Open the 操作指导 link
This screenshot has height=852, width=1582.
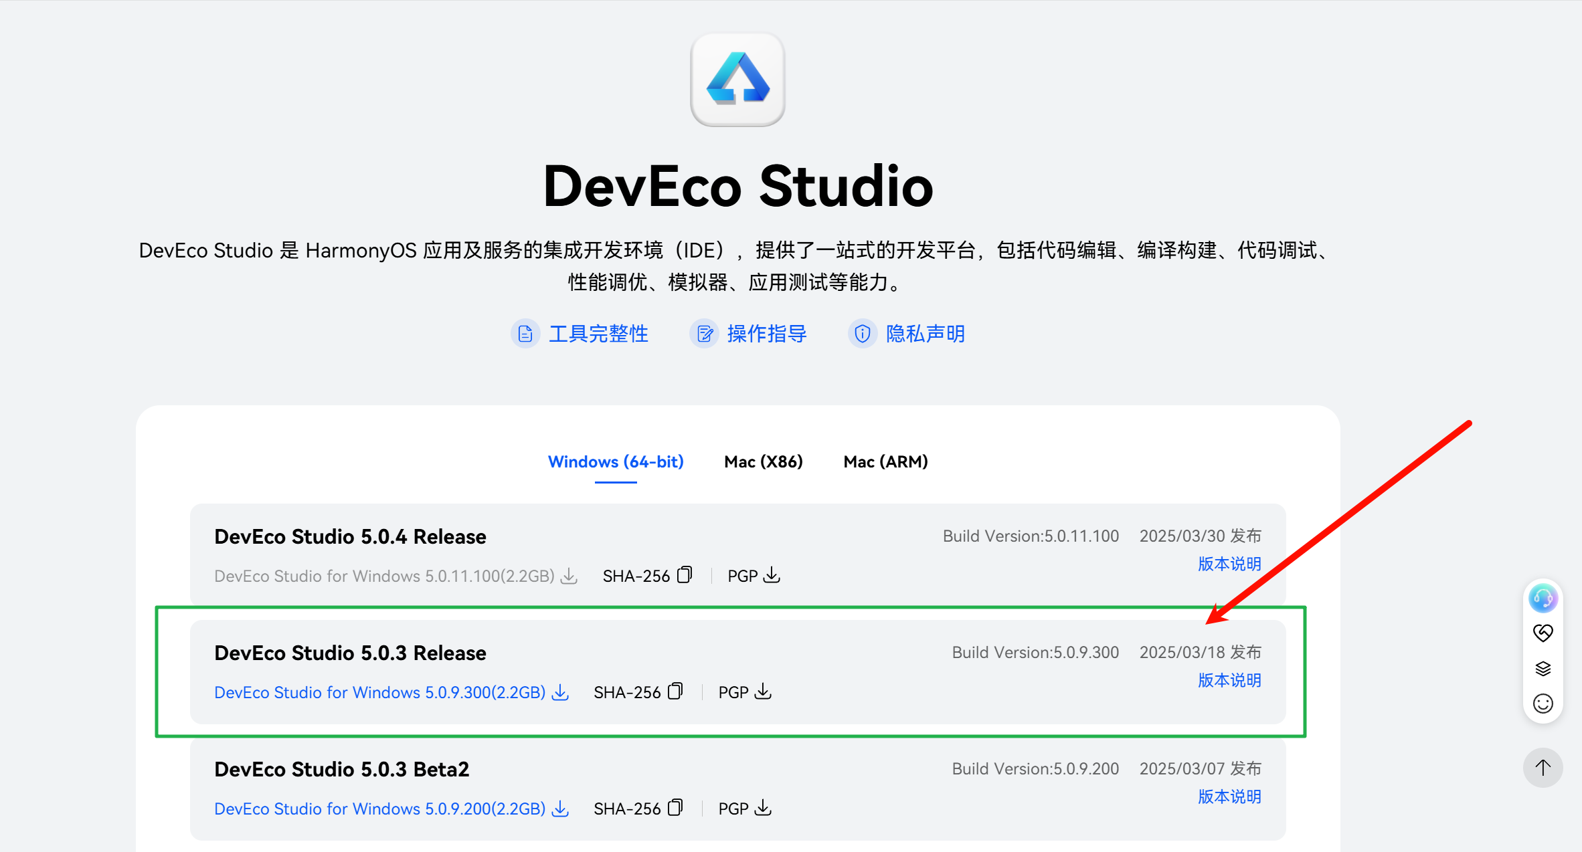(767, 333)
